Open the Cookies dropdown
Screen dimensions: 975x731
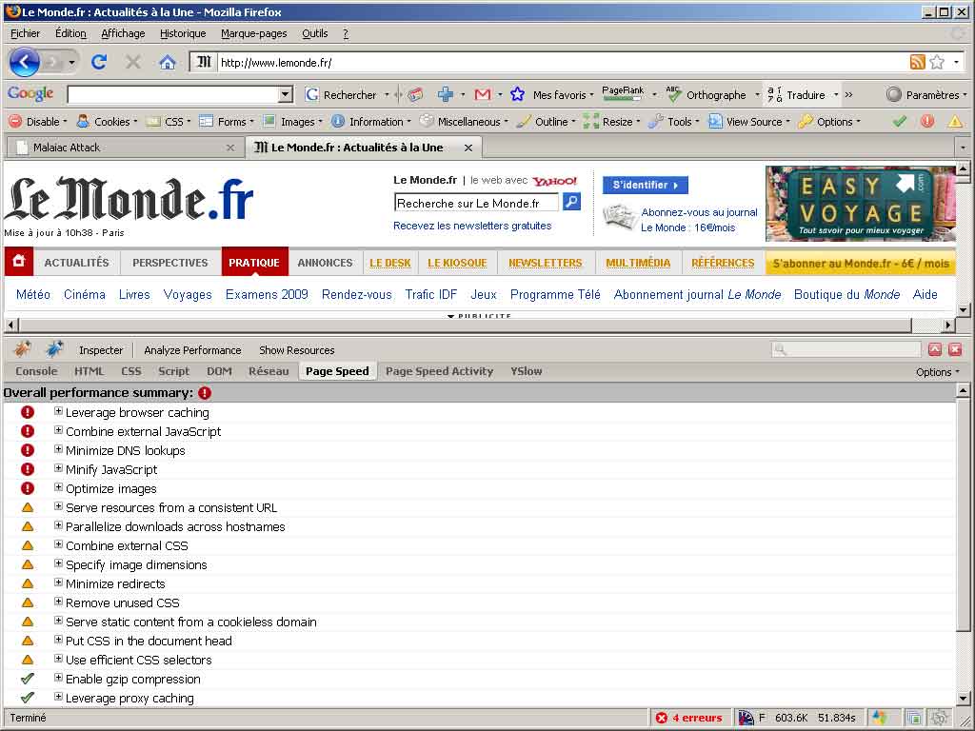point(107,121)
